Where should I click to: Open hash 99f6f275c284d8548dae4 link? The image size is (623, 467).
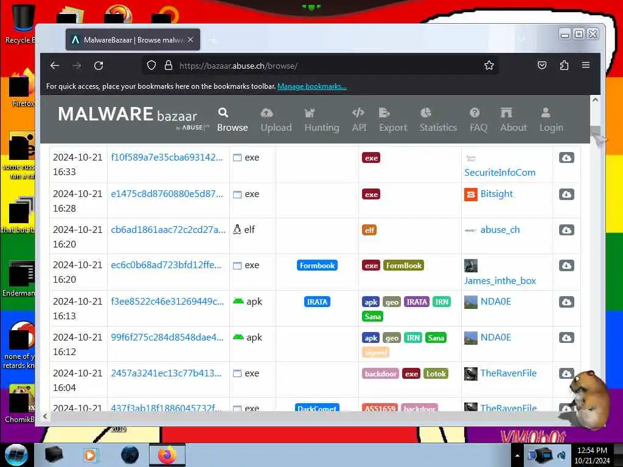point(167,337)
